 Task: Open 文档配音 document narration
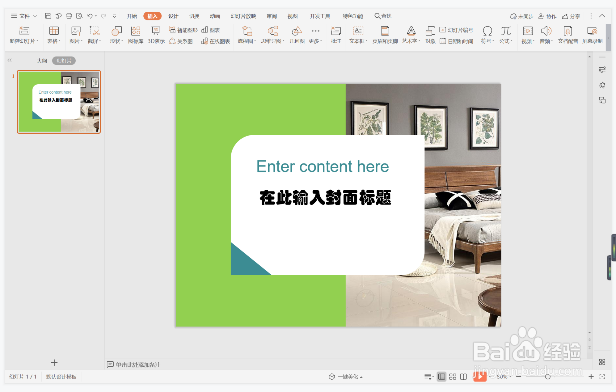click(568, 35)
